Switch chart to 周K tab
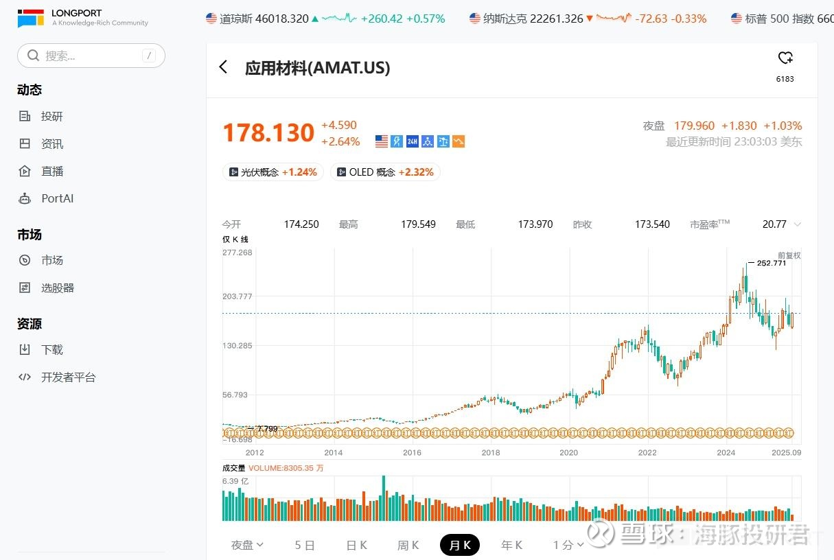The image size is (834, 560). click(x=408, y=545)
